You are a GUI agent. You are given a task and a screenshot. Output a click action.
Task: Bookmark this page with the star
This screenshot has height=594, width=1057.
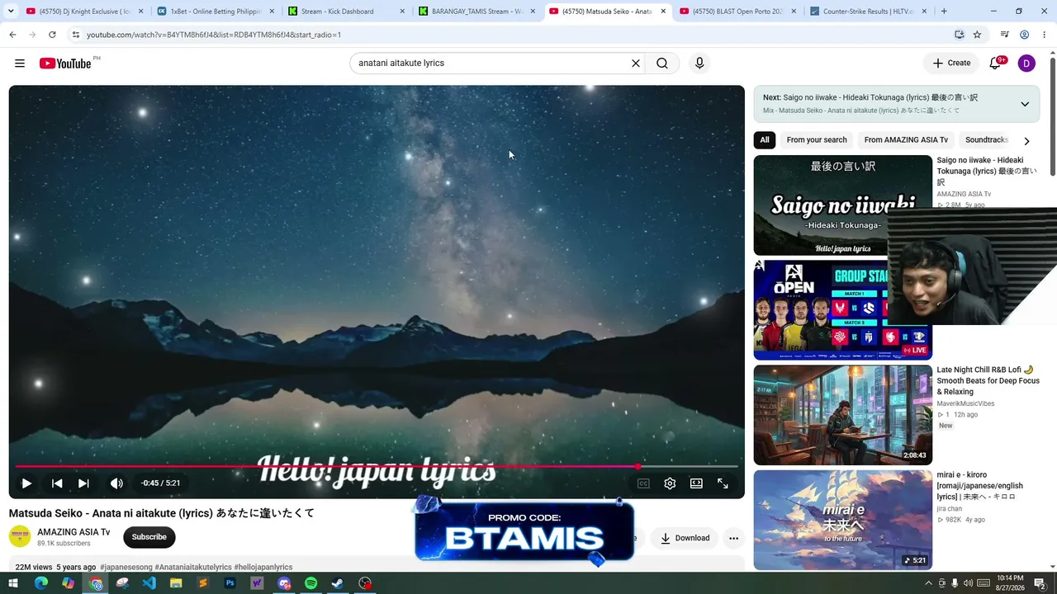(x=977, y=35)
